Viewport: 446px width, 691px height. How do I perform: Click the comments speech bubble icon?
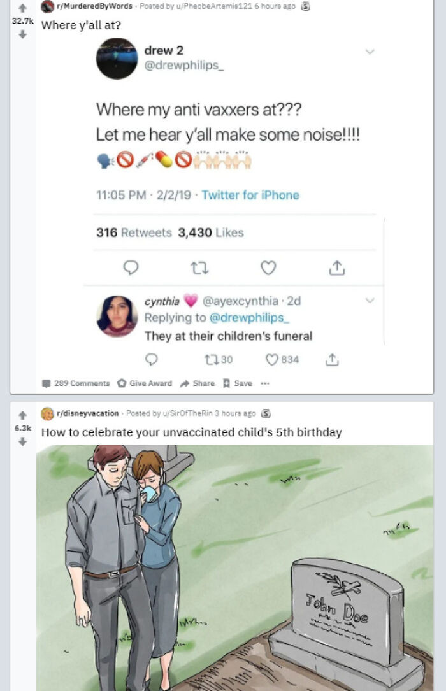(47, 383)
